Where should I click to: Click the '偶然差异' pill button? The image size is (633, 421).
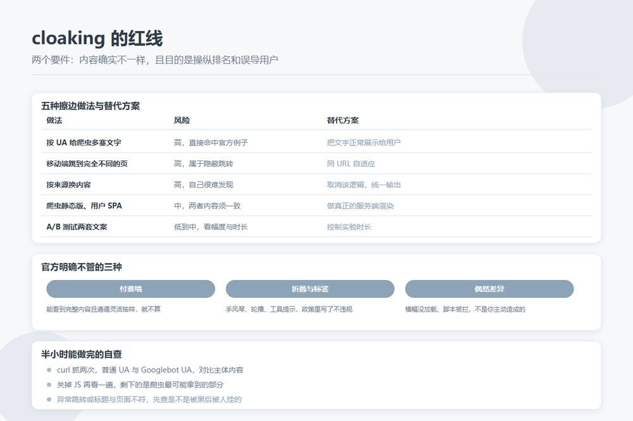tap(489, 289)
